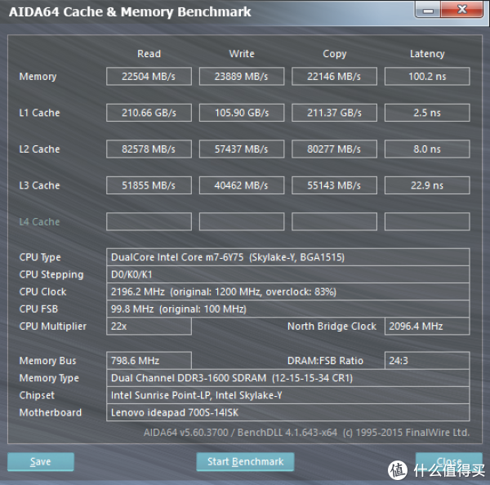490x485 pixels.
Task: Click the Close button at bottom
Action: [x=449, y=461]
